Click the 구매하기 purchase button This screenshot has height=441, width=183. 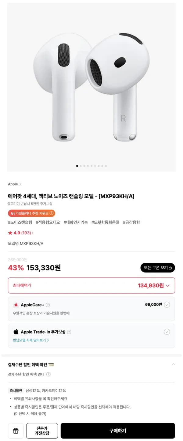tap(118, 431)
